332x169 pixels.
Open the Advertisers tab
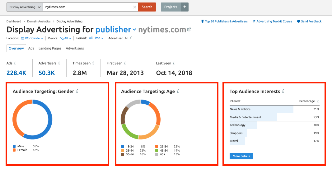click(75, 48)
